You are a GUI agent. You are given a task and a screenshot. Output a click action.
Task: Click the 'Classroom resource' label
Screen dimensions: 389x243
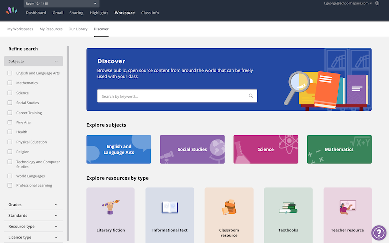point(229,232)
